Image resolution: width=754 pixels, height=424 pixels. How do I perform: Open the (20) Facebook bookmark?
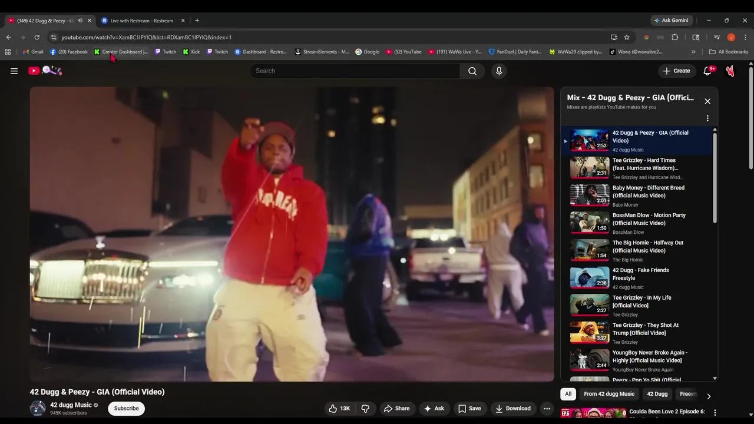click(69, 52)
